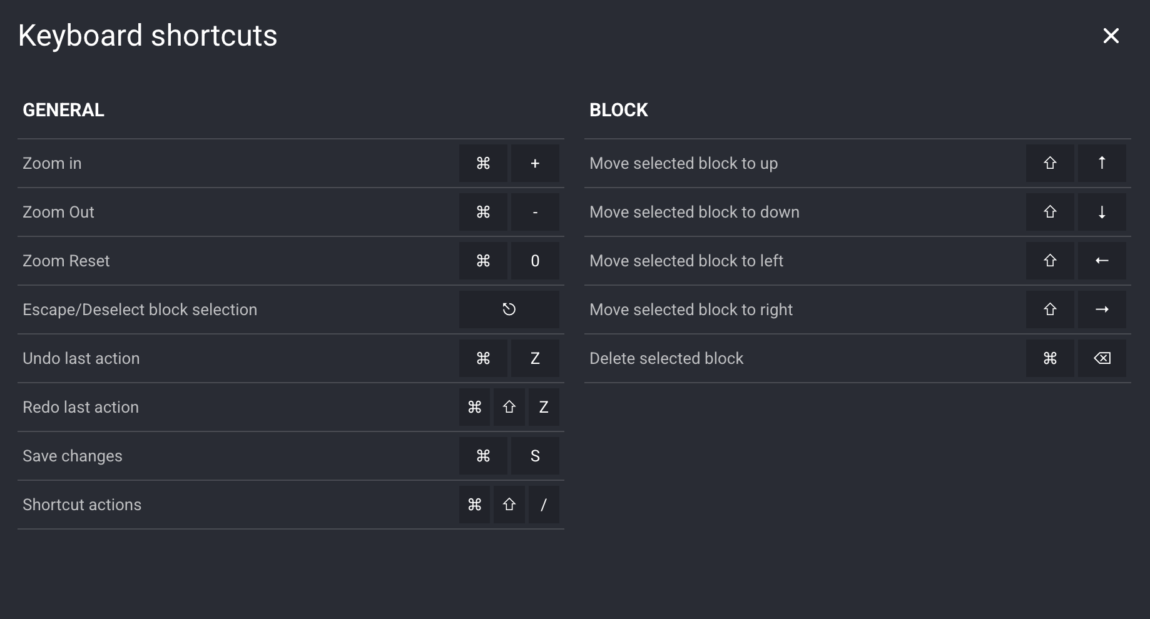This screenshot has width=1150, height=619.
Task: Click the down arrow key icon
Action: coord(1102,212)
